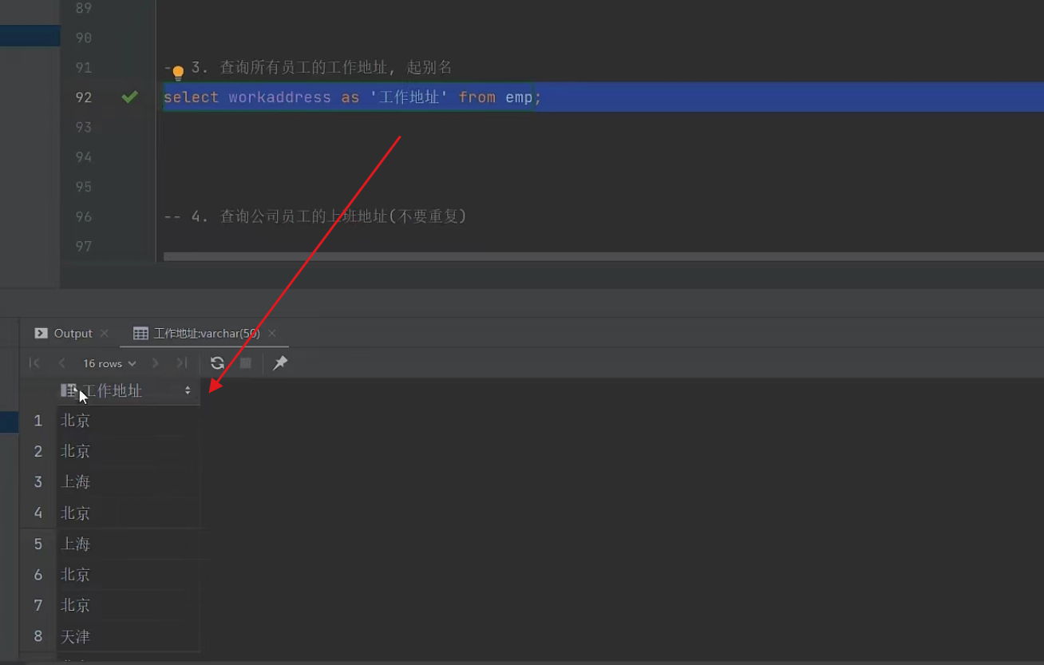Go to previous page of results

click(61, 363)
